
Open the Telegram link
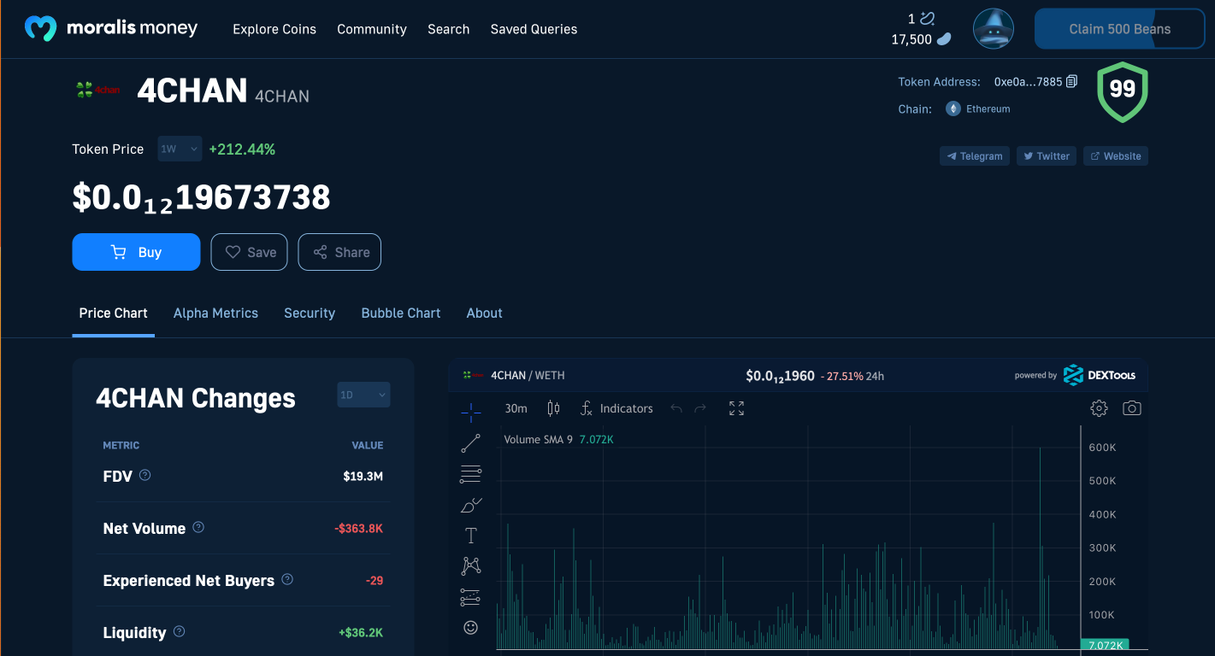pos(975,156)
